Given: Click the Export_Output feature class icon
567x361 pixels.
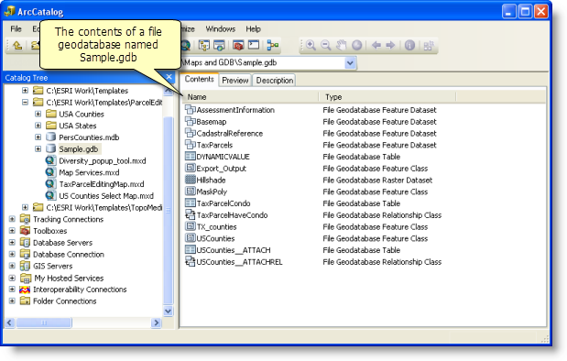Looking at the screenshot, I should (190, 168).
